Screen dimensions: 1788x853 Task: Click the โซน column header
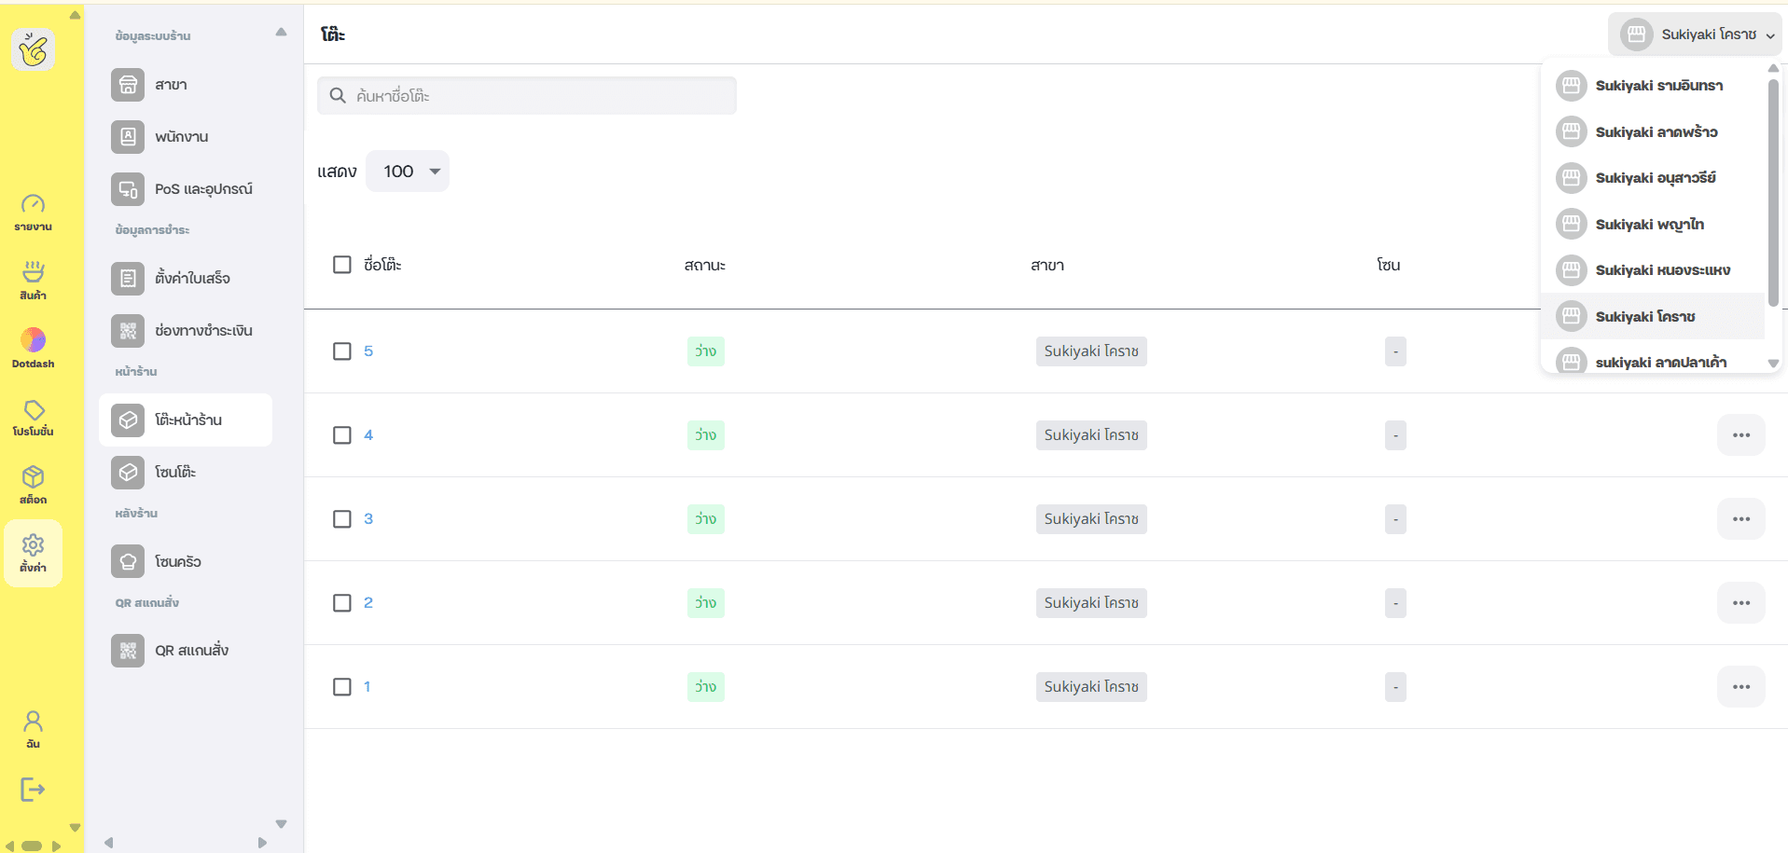pyautogui.click(x=1389, y=265)
